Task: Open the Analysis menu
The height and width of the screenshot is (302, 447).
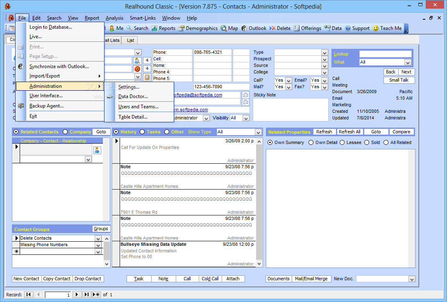Action: coord(114,18)
